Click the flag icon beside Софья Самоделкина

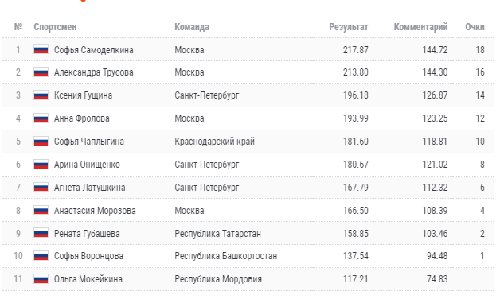(41, 49)
